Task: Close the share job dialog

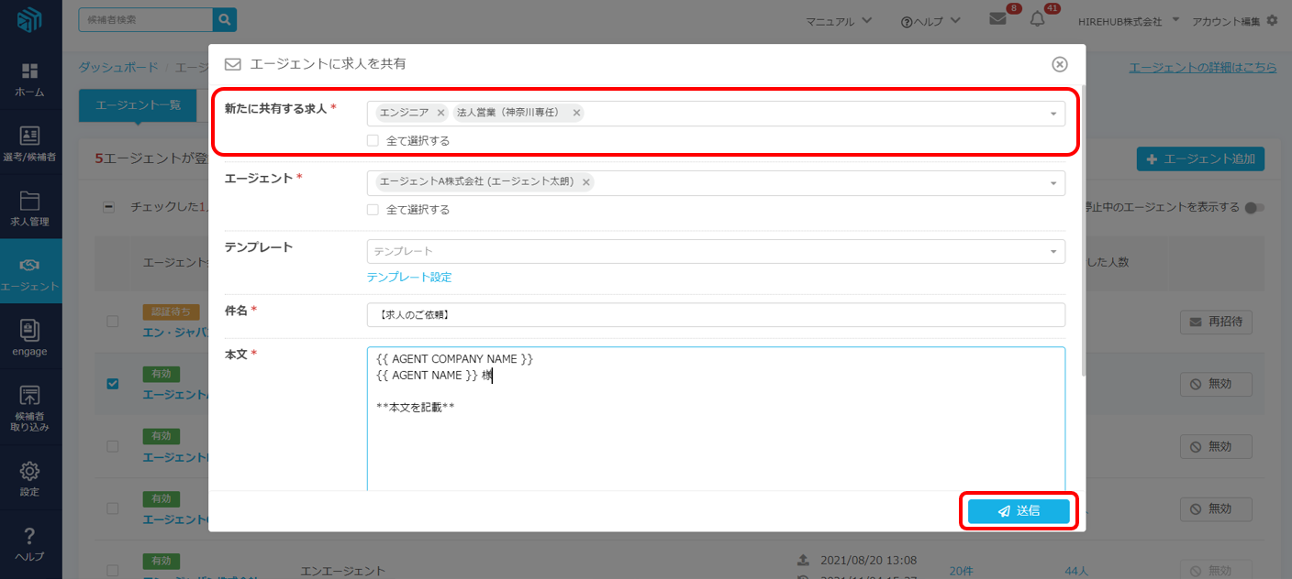Action: [1059, 64]
